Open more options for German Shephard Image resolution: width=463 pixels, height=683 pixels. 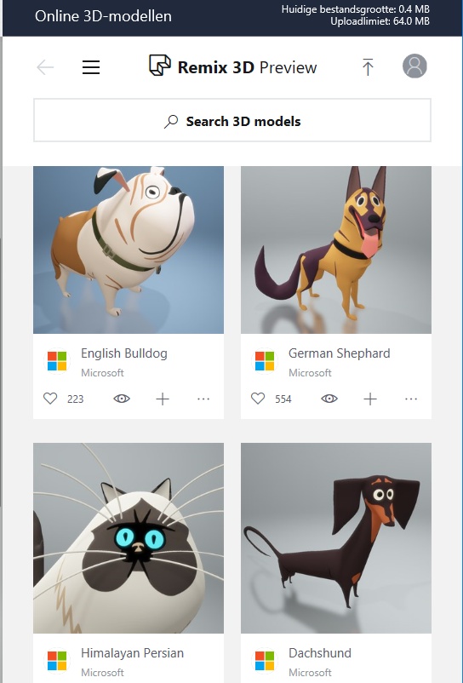(411, 399)
